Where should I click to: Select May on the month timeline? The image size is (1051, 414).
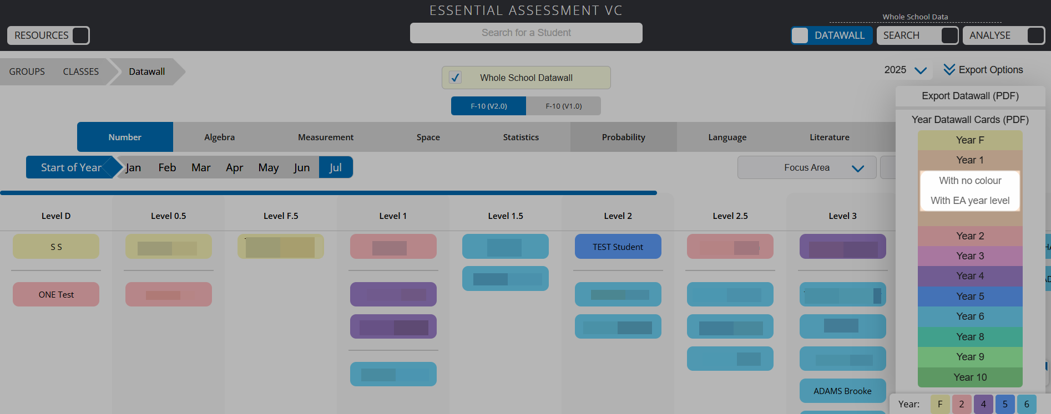point(269,167)
